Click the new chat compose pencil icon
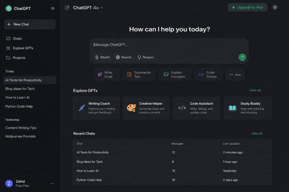Viewport: 289px width, 192px height. (x=67, y=8)
